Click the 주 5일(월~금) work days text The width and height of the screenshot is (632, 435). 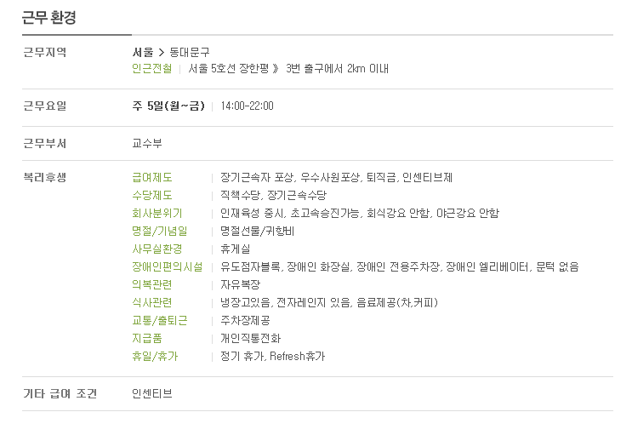click(x=168, y=106)
